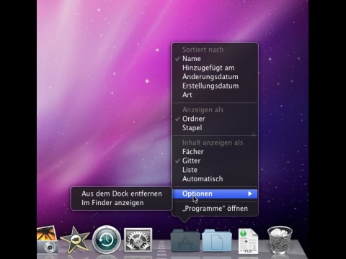Viewport: 346px width, 259px height.
Task: Sort by Name
Action: (215, 58)
